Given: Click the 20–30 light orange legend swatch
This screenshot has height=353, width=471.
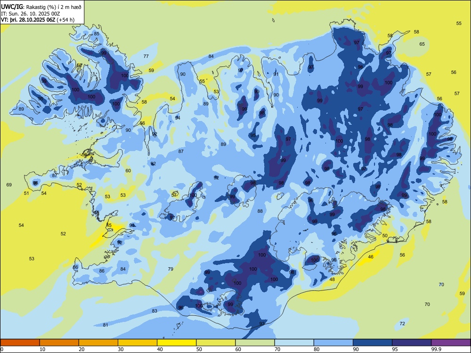Looking at the screenshot, I should 98,343.
